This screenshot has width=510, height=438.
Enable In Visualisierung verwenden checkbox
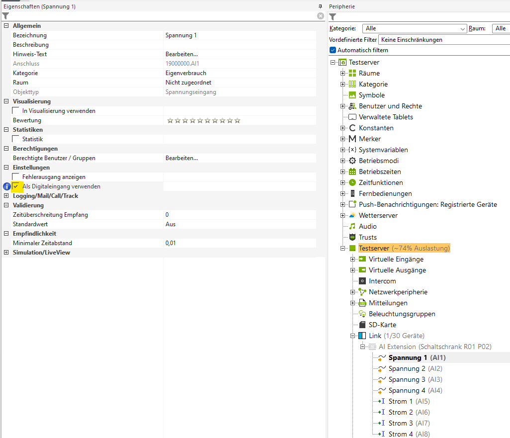click(x=16, y=111)
